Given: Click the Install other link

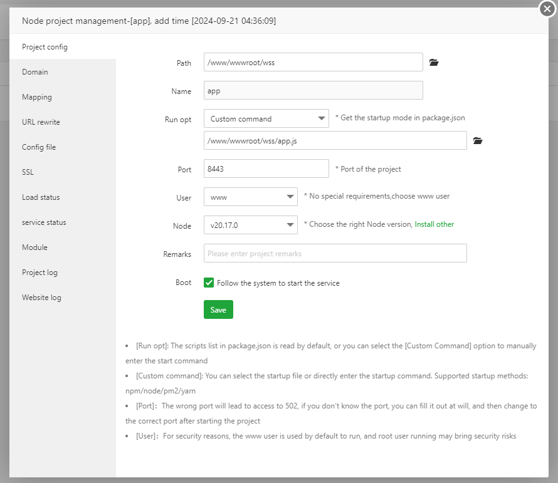Looking at the screenshot, I should click(x=434, y=224).
